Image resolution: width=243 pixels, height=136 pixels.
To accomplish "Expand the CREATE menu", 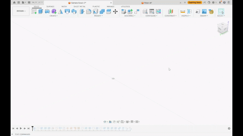I will coord(53,16).
